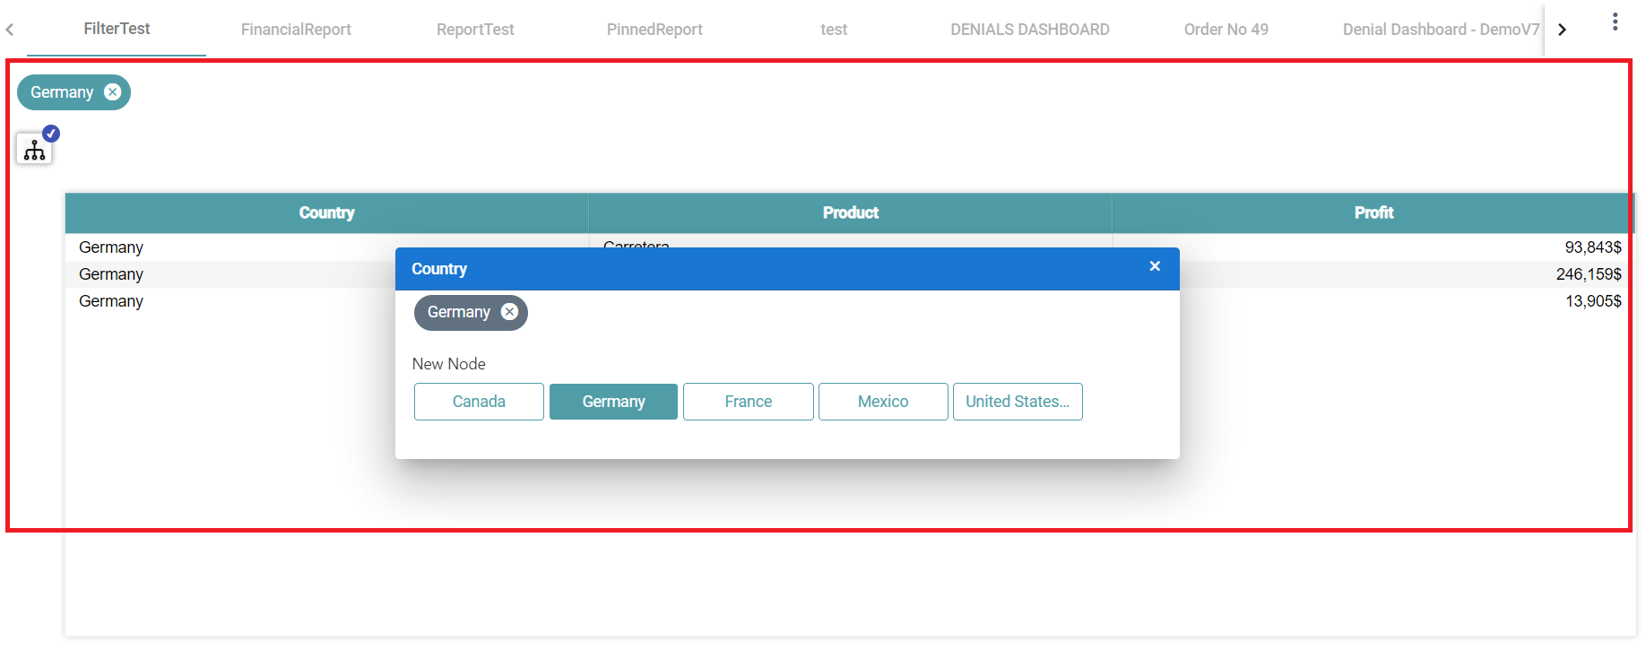This screenshot has width=1646, height=650.
Task: Open the Denial Dashboard - DemoV7 tab
Action: (1440, 30)
